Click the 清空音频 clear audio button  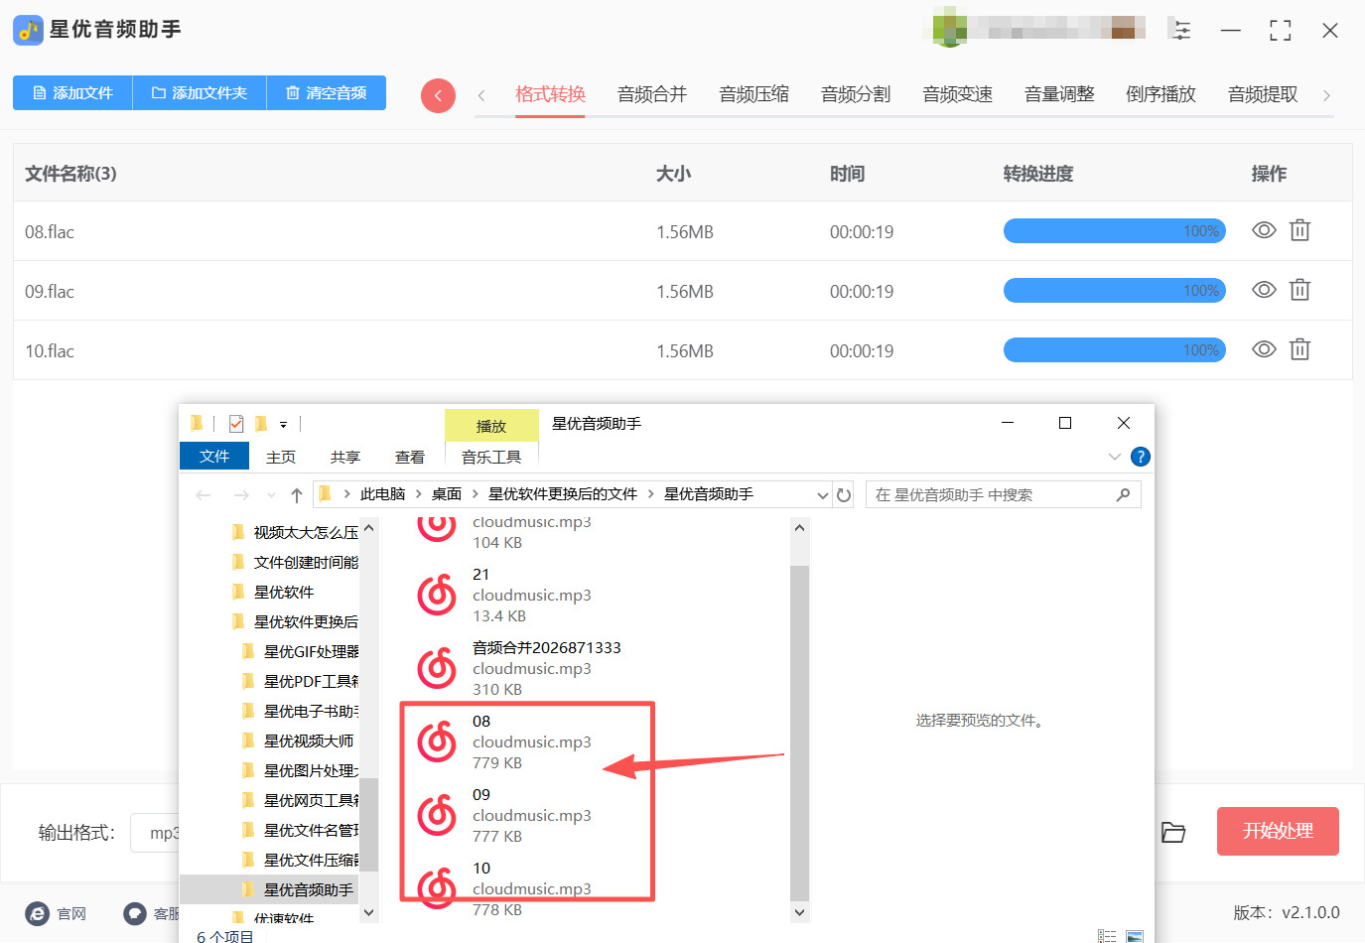tap(327, 93)
